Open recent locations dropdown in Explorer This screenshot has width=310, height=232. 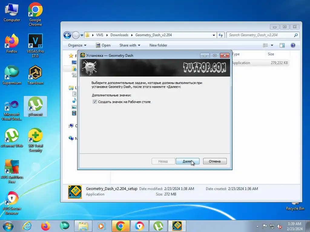pos(82,35)
